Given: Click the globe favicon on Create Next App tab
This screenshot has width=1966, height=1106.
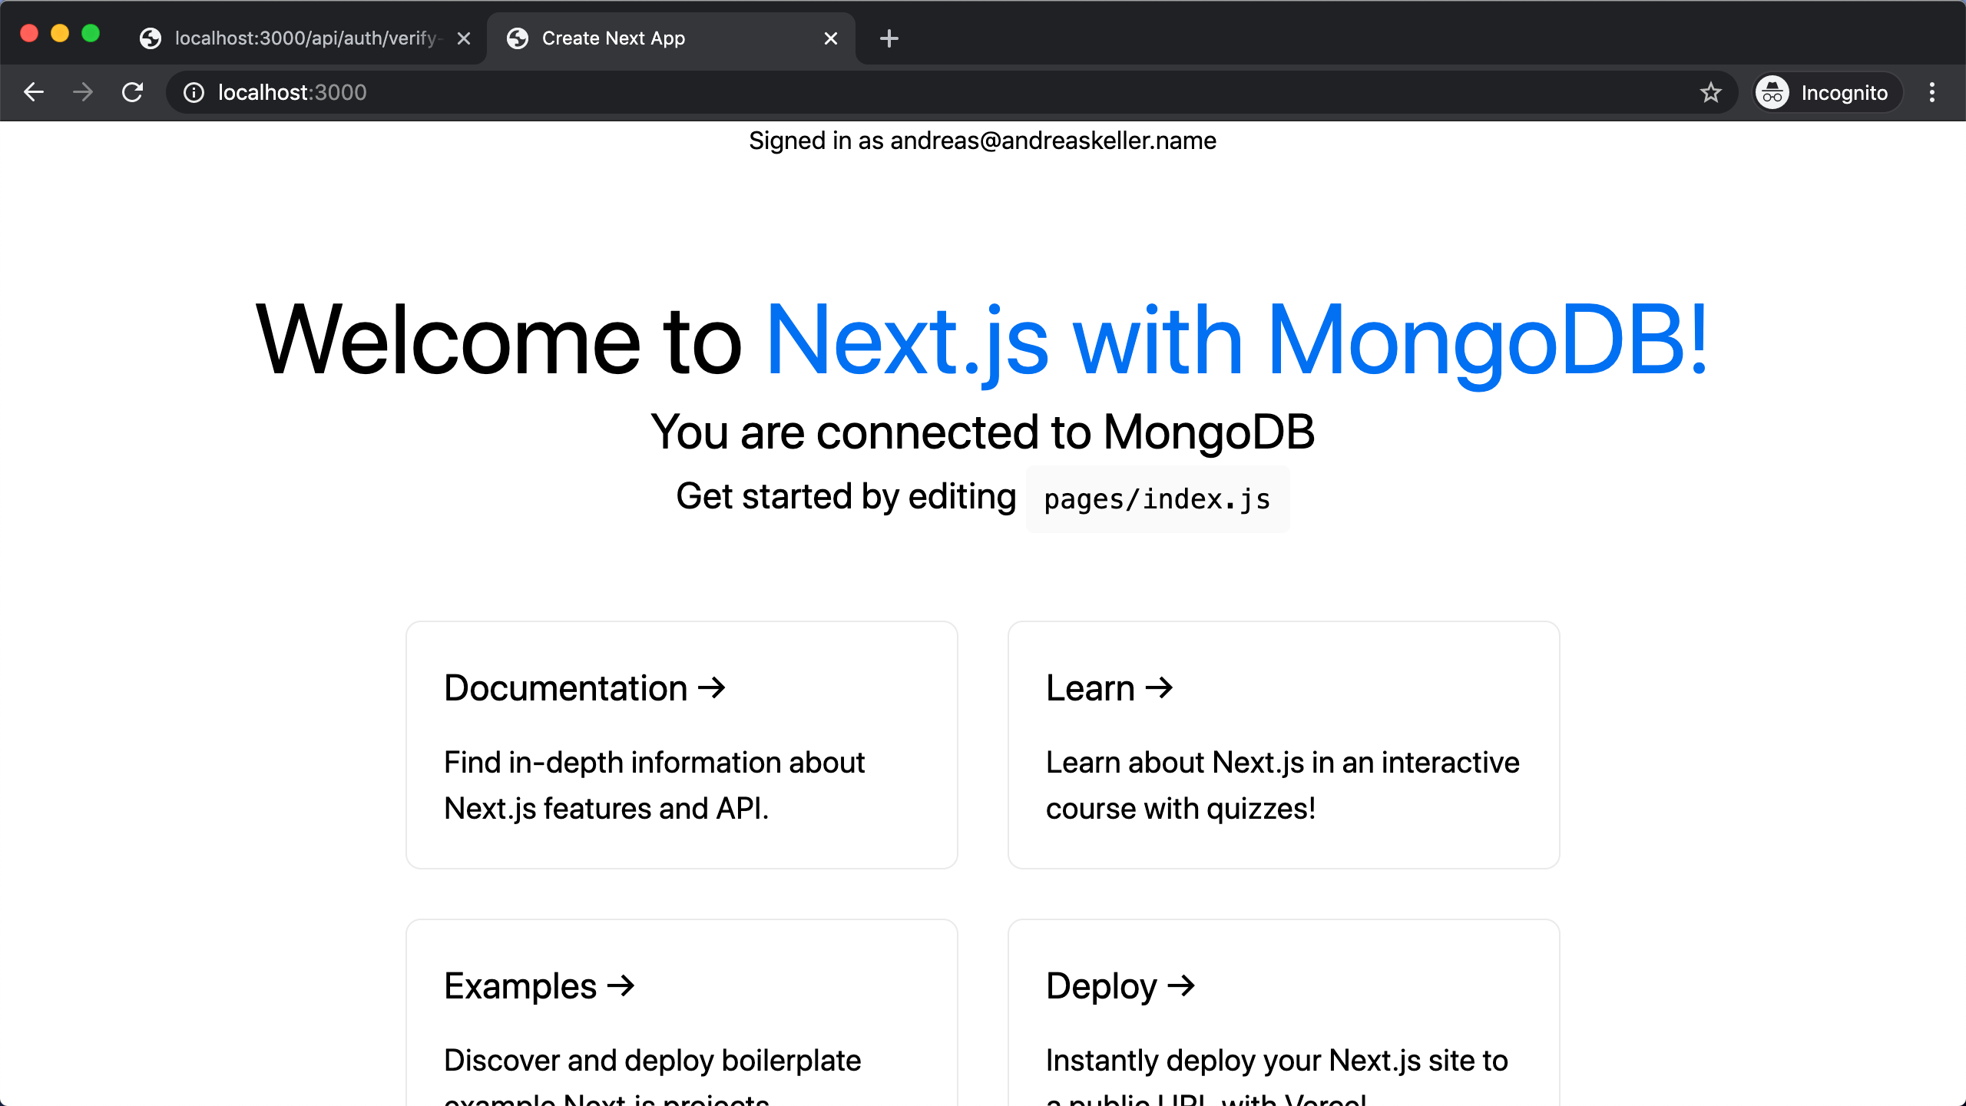Looking at the screenshot, I should [x=518, y=38].
